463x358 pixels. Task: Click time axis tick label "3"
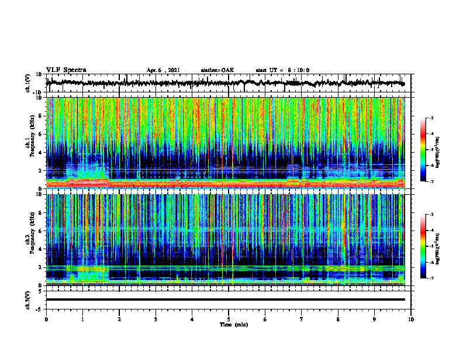(156, 319)
